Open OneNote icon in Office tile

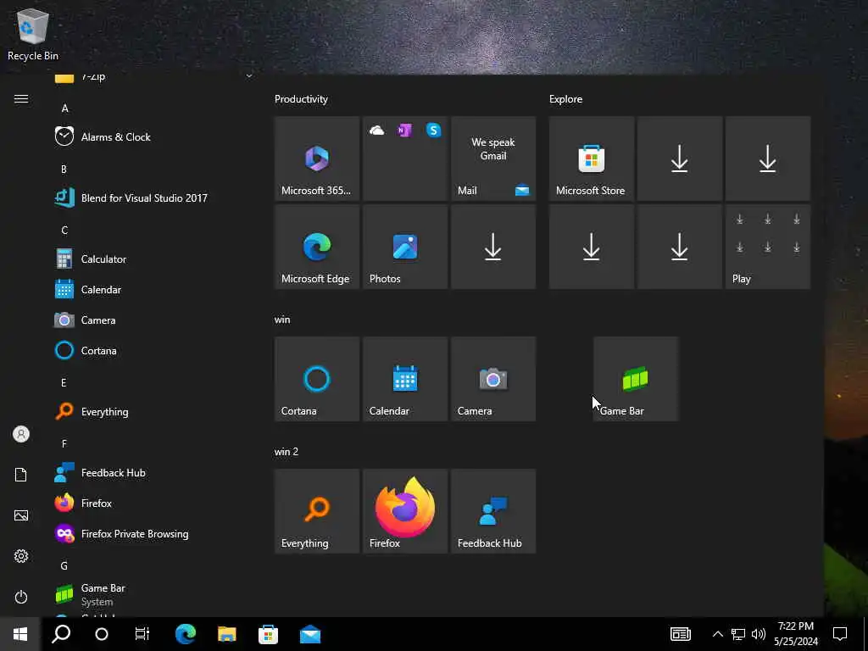pos(404,131)
